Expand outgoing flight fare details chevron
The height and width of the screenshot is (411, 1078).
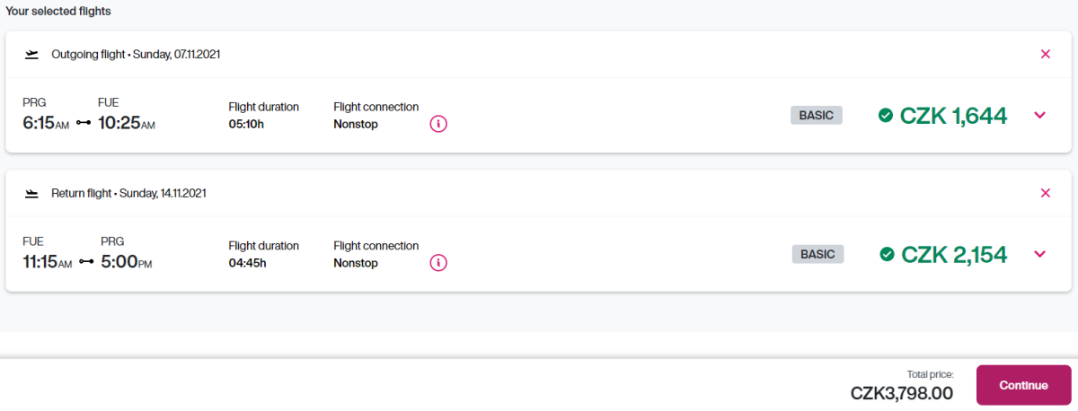1040,115
